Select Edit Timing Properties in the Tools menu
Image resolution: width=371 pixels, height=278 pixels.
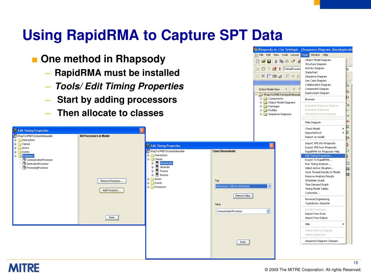[323, 156]
